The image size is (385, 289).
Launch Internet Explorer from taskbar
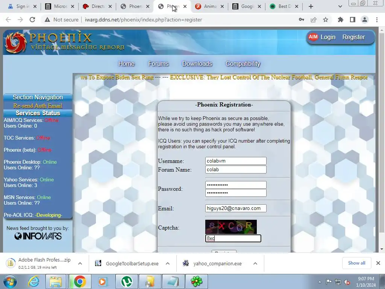[33, 281]
